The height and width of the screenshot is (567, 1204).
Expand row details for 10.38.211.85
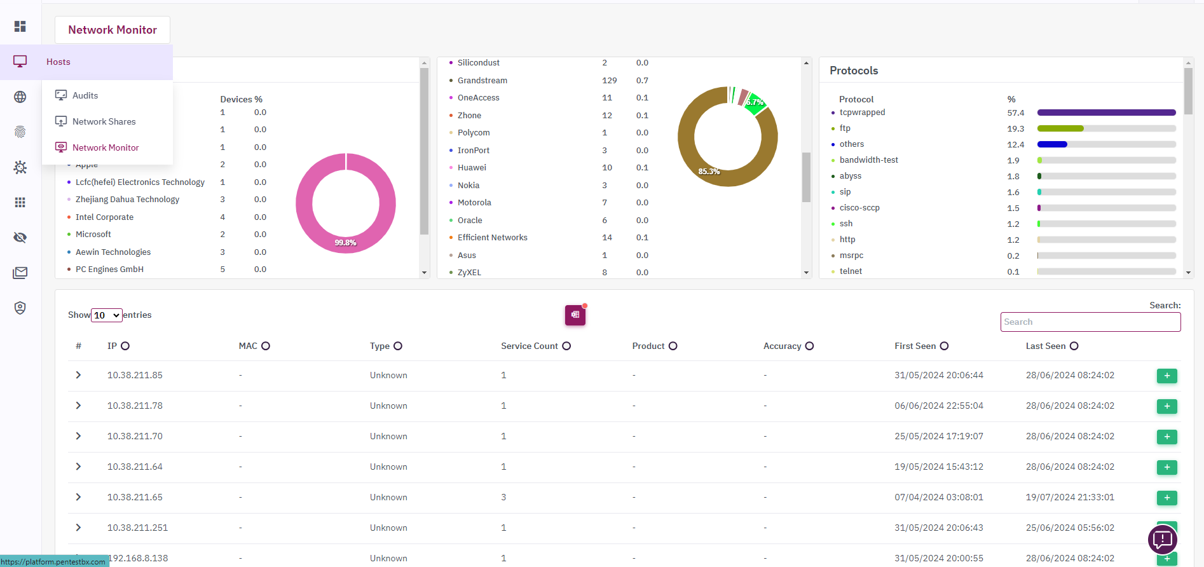pos(78,375)
